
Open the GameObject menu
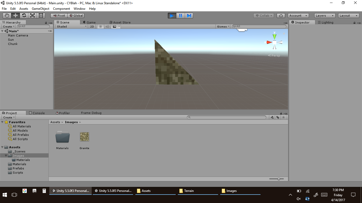click(40, 9)
